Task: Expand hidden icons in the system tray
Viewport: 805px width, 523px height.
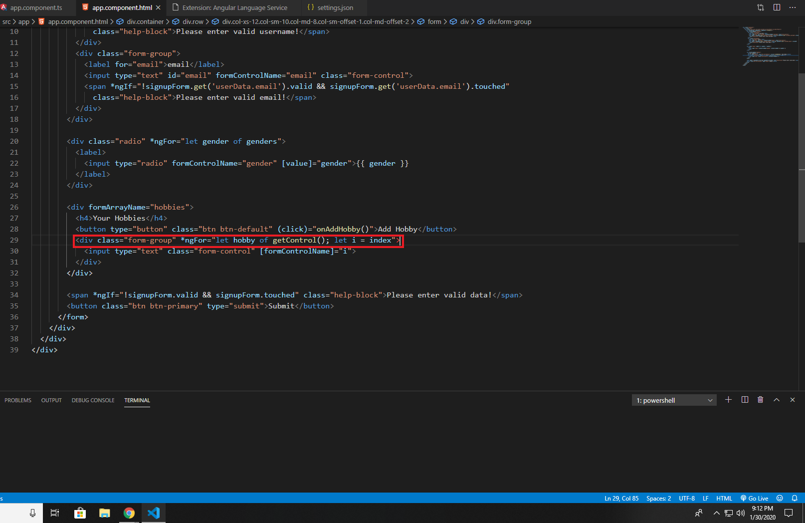Action: point(716,513)
